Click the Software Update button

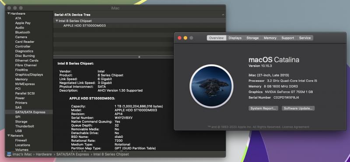click(x=298, y=108)
